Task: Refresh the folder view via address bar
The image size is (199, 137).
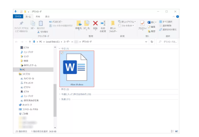Action: pos(152,42)
